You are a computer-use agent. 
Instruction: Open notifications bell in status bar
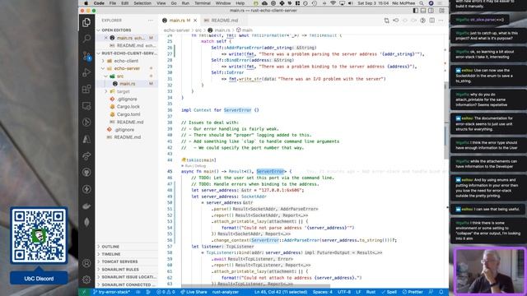tap(441, 292)
